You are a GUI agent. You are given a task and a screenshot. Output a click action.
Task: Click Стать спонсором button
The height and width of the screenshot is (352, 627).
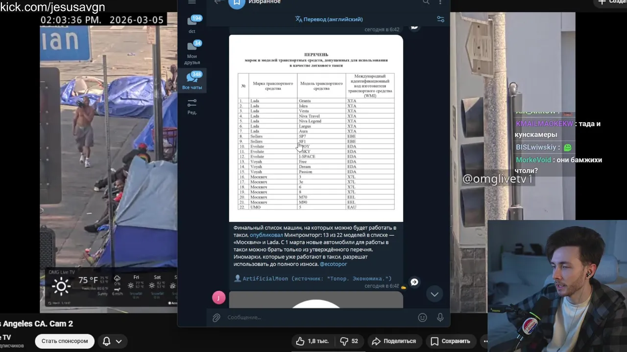[x=65, y=341]
